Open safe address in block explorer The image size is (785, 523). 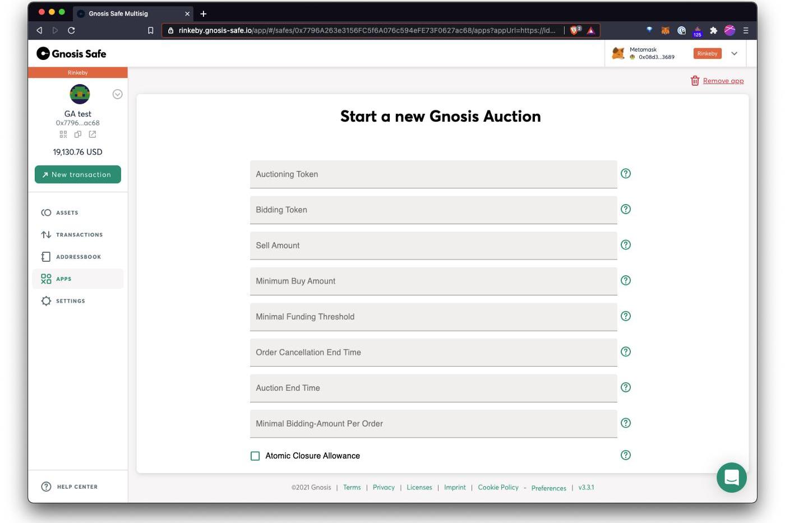pyautogui.click(x=93, y=135)
